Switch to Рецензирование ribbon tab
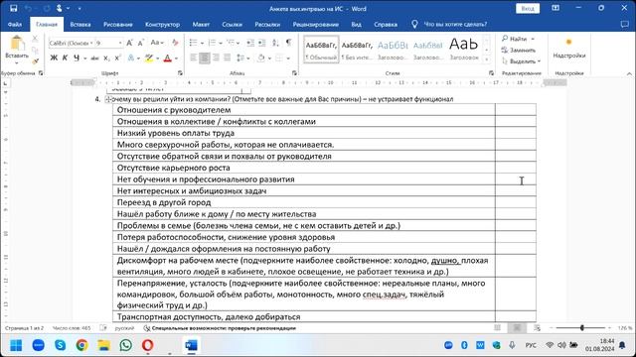Image resolution: width=636 pixels, height=357 pixels. [316, 24]
